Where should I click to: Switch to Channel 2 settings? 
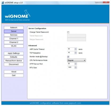14,42
